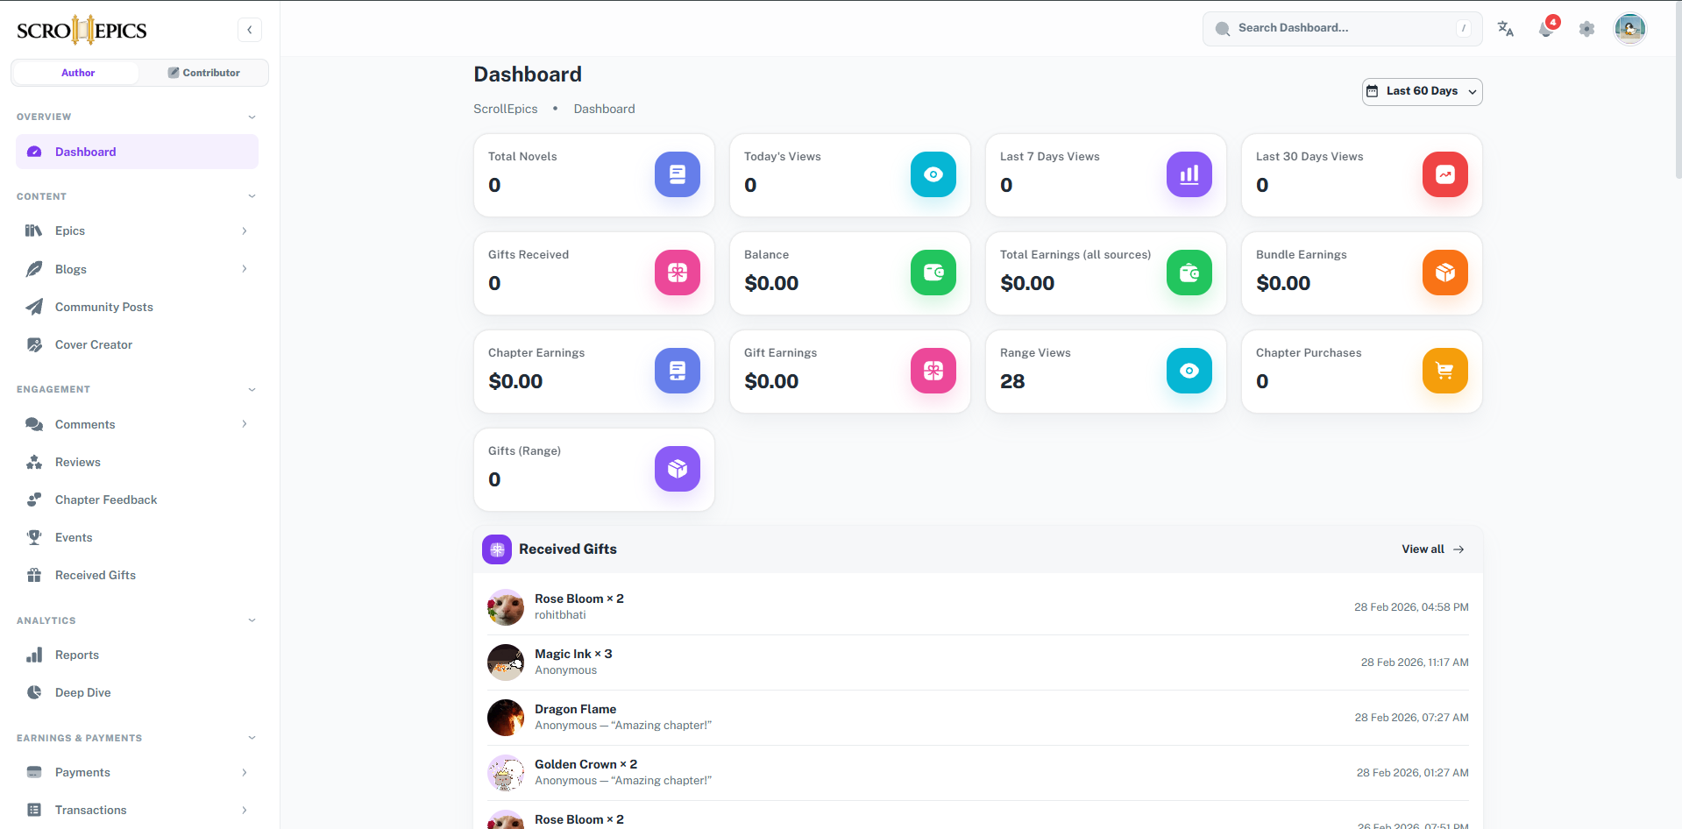This screenshot has height=829, width=1682.
Task: Click the Balance wallet icon
Action: point(933,273)
